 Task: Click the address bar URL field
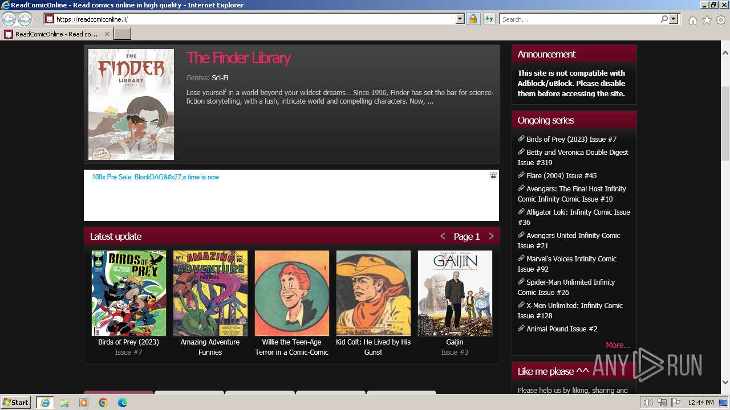(255, 19)
